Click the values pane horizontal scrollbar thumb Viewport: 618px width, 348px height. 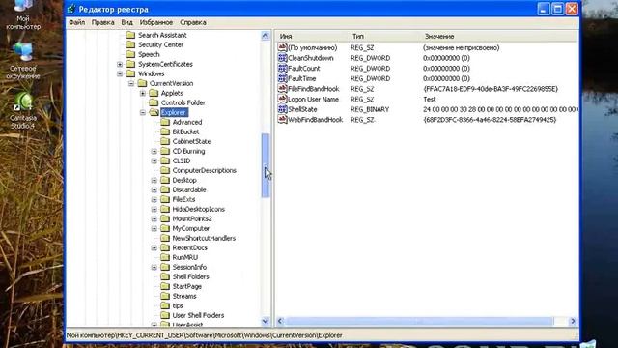point(419,321)
